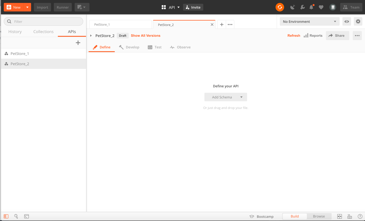
Task: Select PetStore_2 in the API list
Action: [43, 64]
